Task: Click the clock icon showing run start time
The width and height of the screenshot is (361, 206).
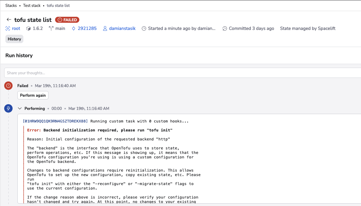Action: (144, 28)
